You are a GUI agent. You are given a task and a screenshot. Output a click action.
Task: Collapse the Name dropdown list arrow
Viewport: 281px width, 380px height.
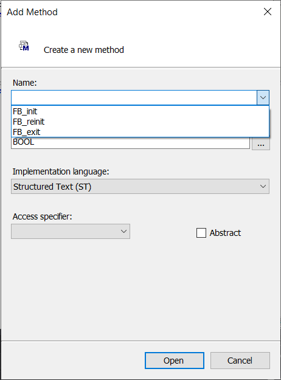click(263, 98)
